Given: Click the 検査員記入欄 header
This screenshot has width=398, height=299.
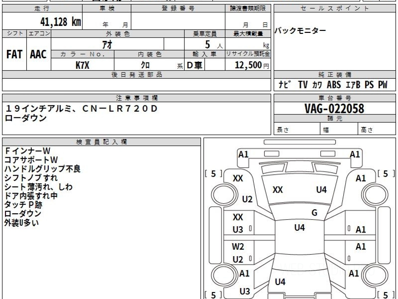Looking at the screenshot, I should (x=101, y=142).
